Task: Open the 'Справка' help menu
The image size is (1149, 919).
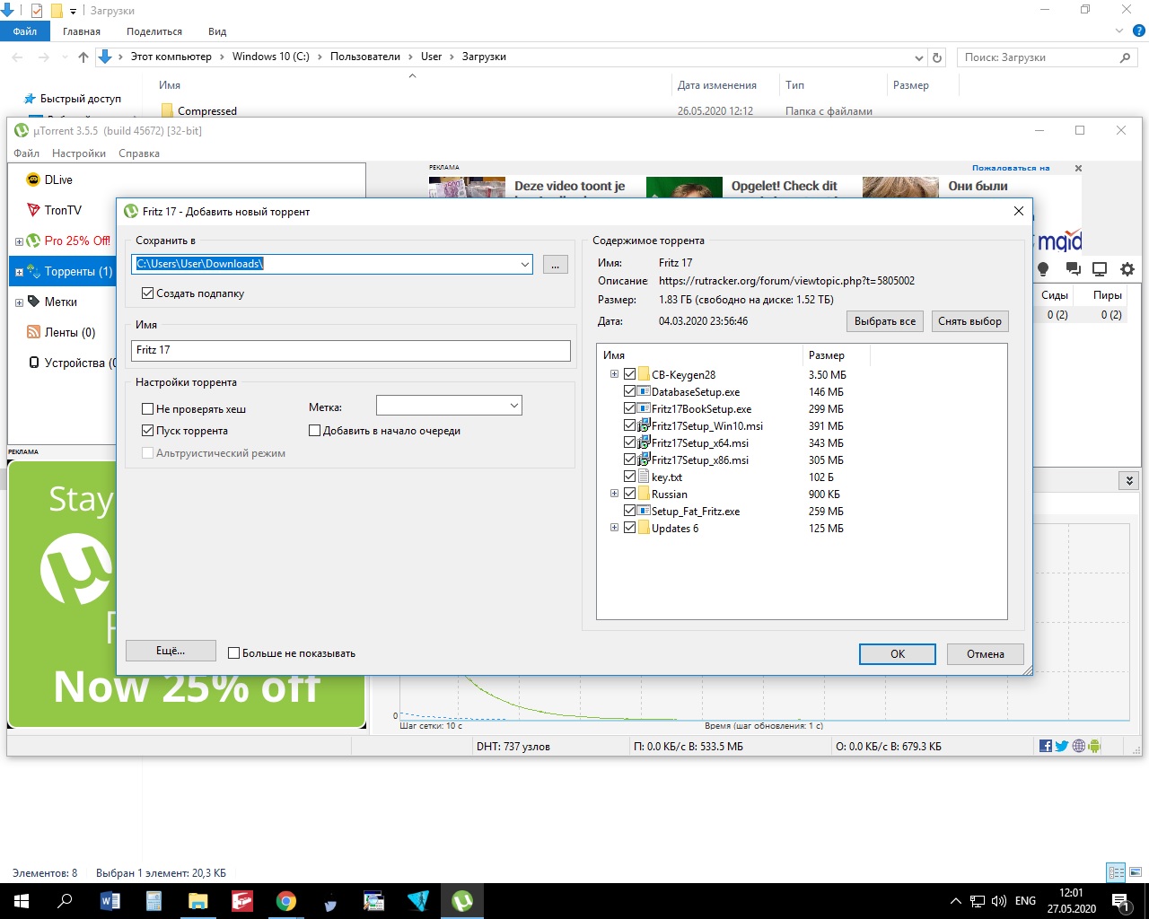Action: [x=139, y=153]
